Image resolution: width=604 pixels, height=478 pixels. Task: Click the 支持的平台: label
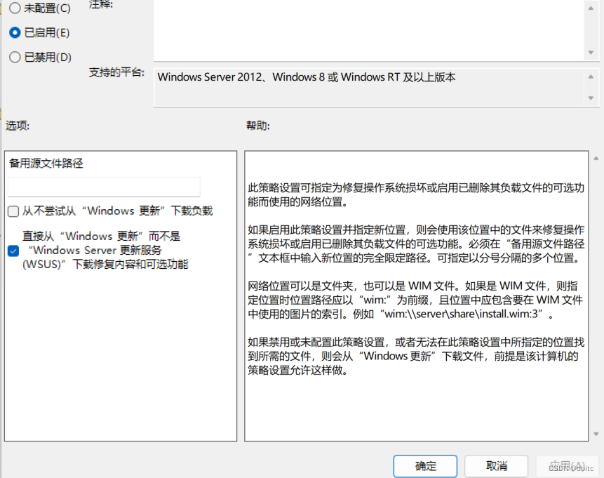pyautogui.click(x=116, y=72)
